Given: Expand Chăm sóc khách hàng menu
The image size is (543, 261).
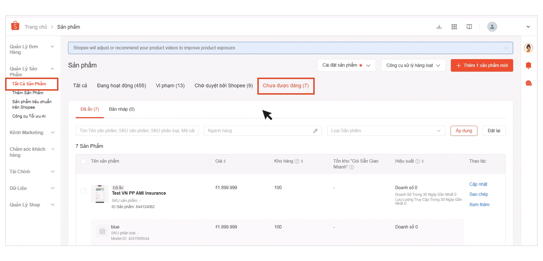Looking at the screenshot, I should point(53,149).
